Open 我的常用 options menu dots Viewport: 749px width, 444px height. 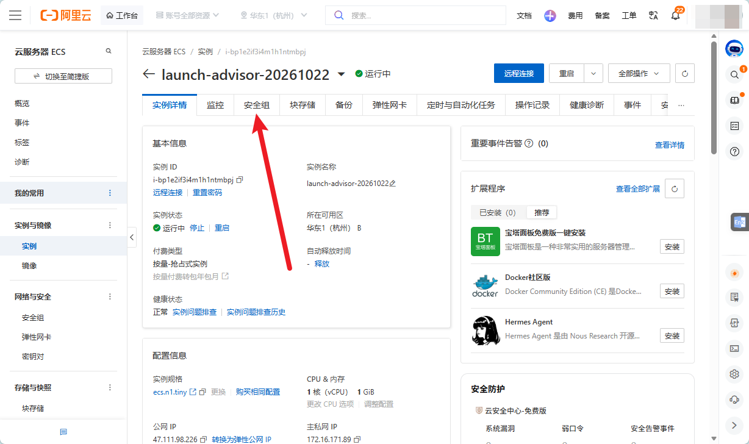110,193
